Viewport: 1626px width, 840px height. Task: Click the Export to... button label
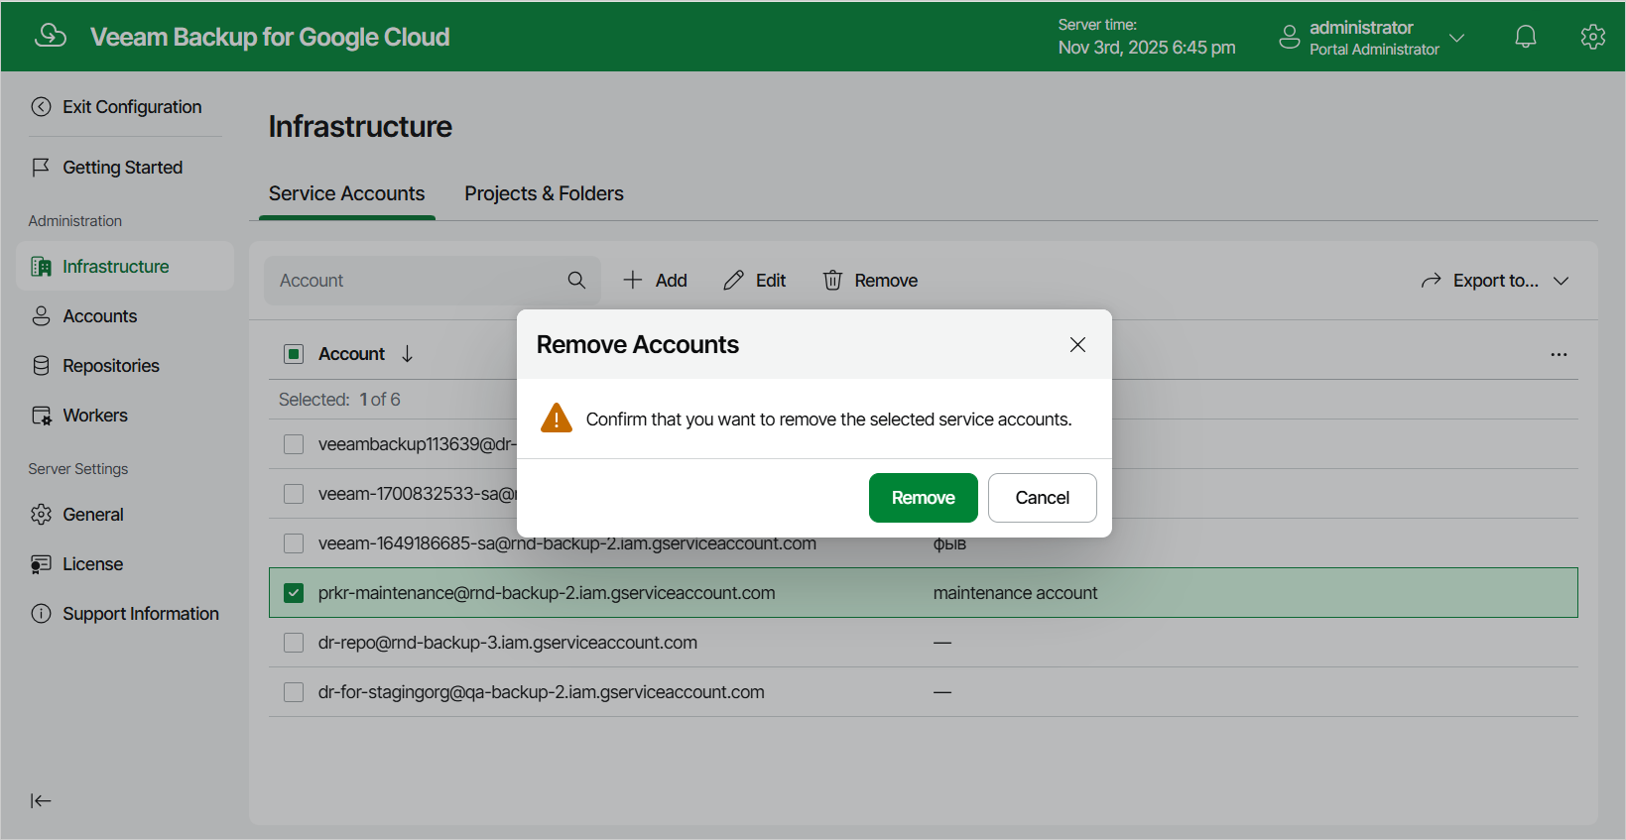[1496, 281]
